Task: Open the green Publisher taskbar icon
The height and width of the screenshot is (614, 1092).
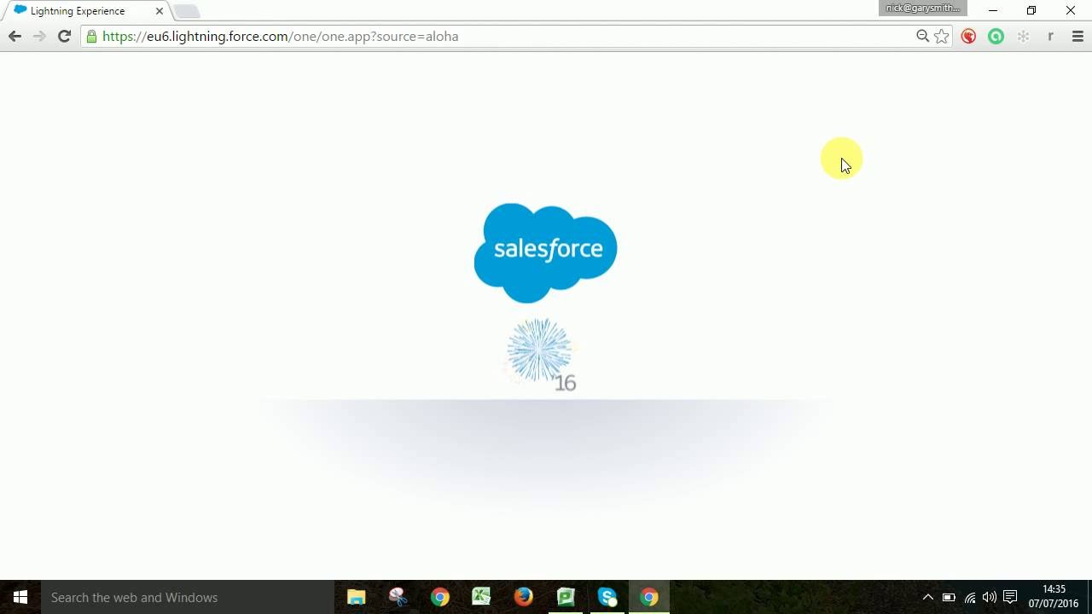Action: (566, 597)
